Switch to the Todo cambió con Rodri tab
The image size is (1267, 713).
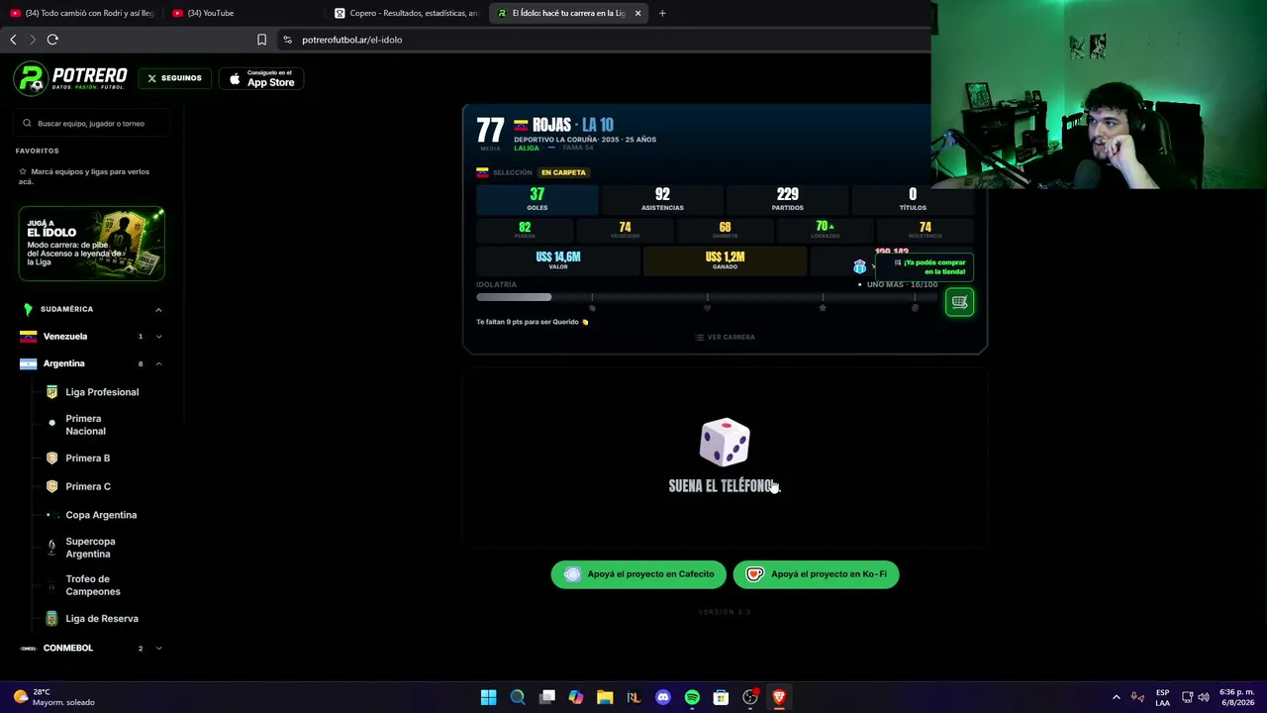(81, 13)
